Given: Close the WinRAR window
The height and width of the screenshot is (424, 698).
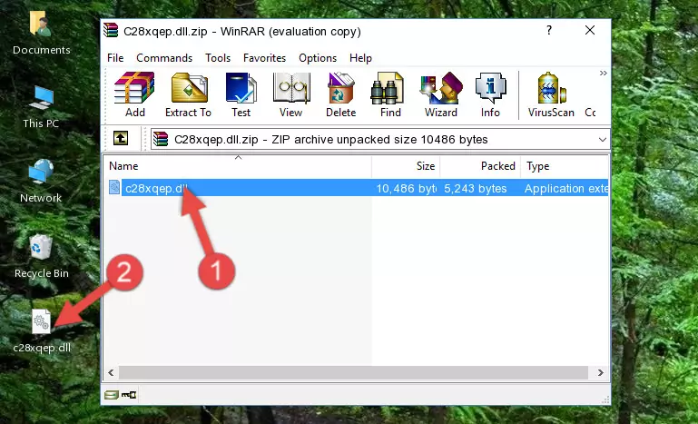Looking at the screenshot, I should pyautogui.click(x=590, y=30).
